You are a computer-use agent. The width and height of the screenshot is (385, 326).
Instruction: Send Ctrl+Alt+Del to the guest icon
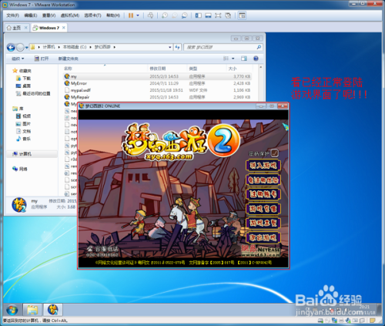pyautogui.click(x=150, y=15)
